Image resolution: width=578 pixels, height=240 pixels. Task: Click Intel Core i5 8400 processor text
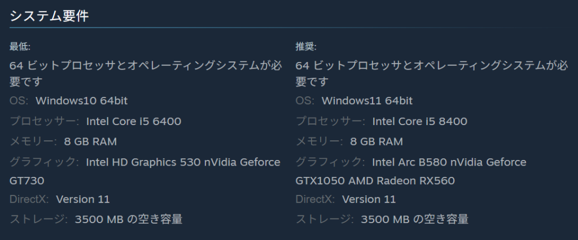coord(419,121)
